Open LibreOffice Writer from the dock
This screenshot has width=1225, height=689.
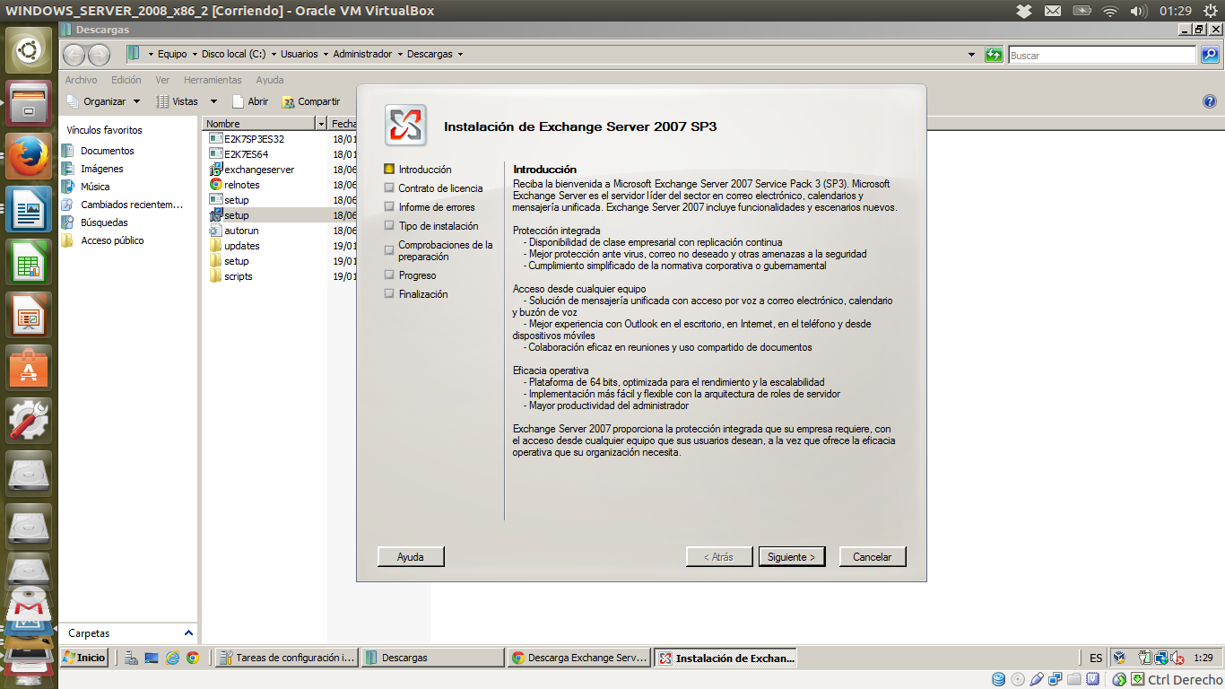pos(29,210)
